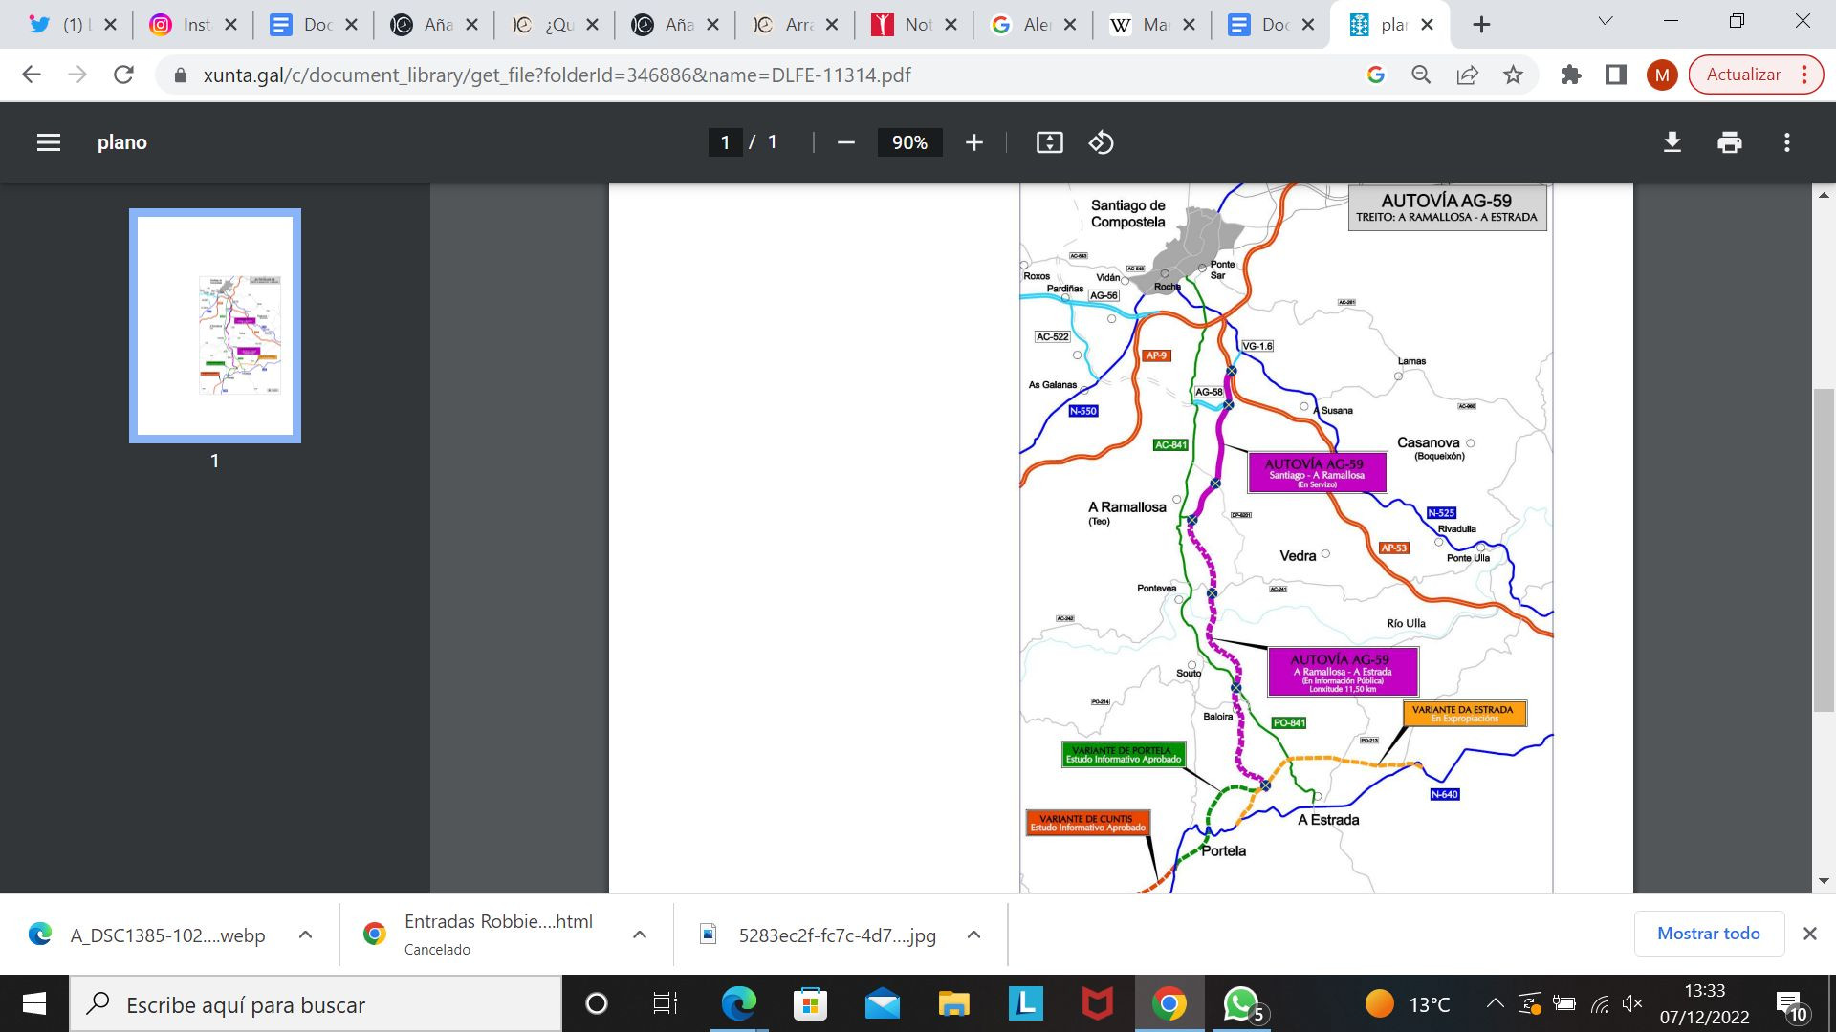
Task: Open the PDF viewer more actions menu
Action: click(1786, 142)
